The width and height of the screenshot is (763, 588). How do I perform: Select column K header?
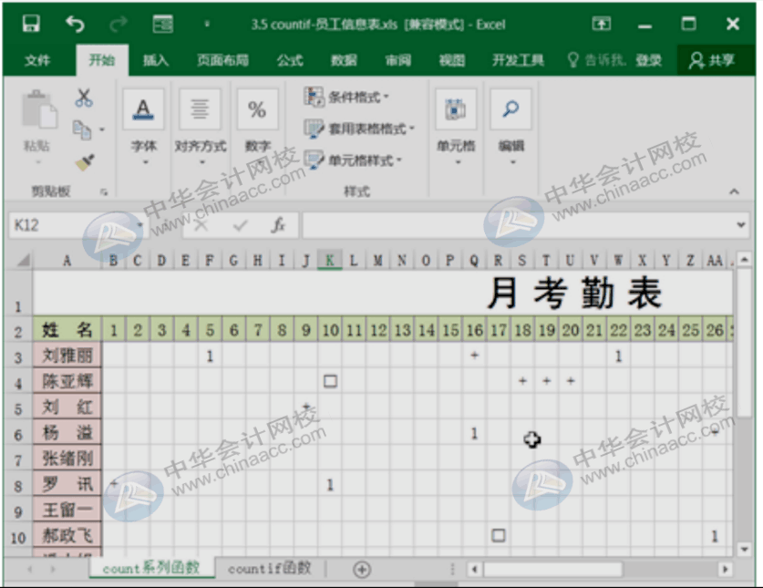pyautogui.click(x=329, y=261)
